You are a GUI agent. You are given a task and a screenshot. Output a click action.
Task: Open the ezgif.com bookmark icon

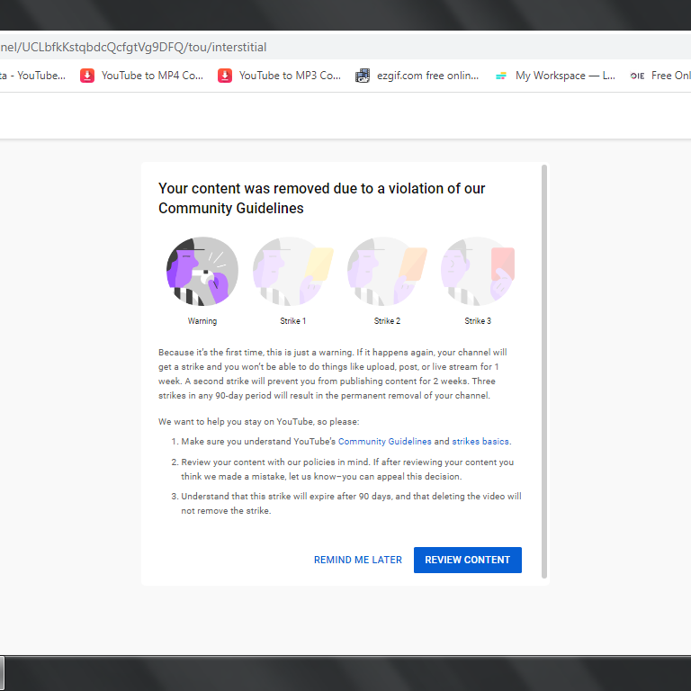[363, 76]
